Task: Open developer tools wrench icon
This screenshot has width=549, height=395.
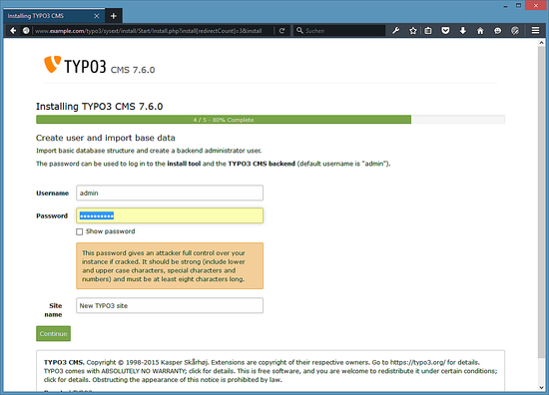Action: [395, 31]
